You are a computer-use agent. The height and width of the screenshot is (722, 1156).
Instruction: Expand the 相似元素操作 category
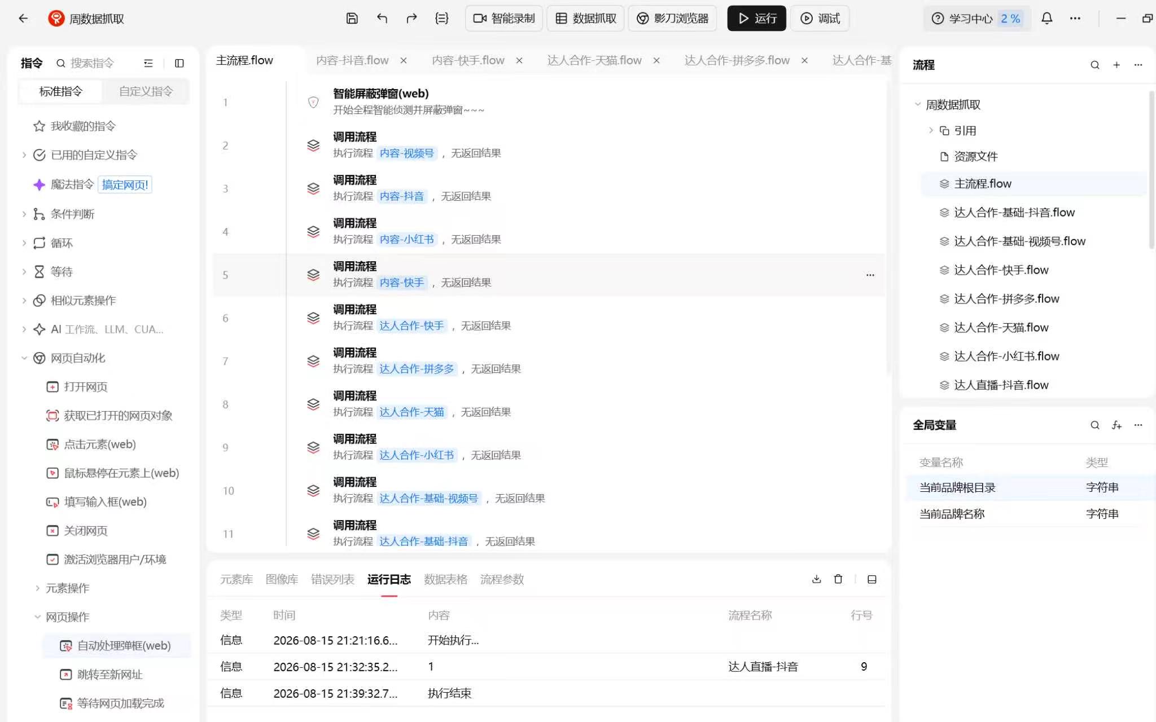(x=24, y=301)
